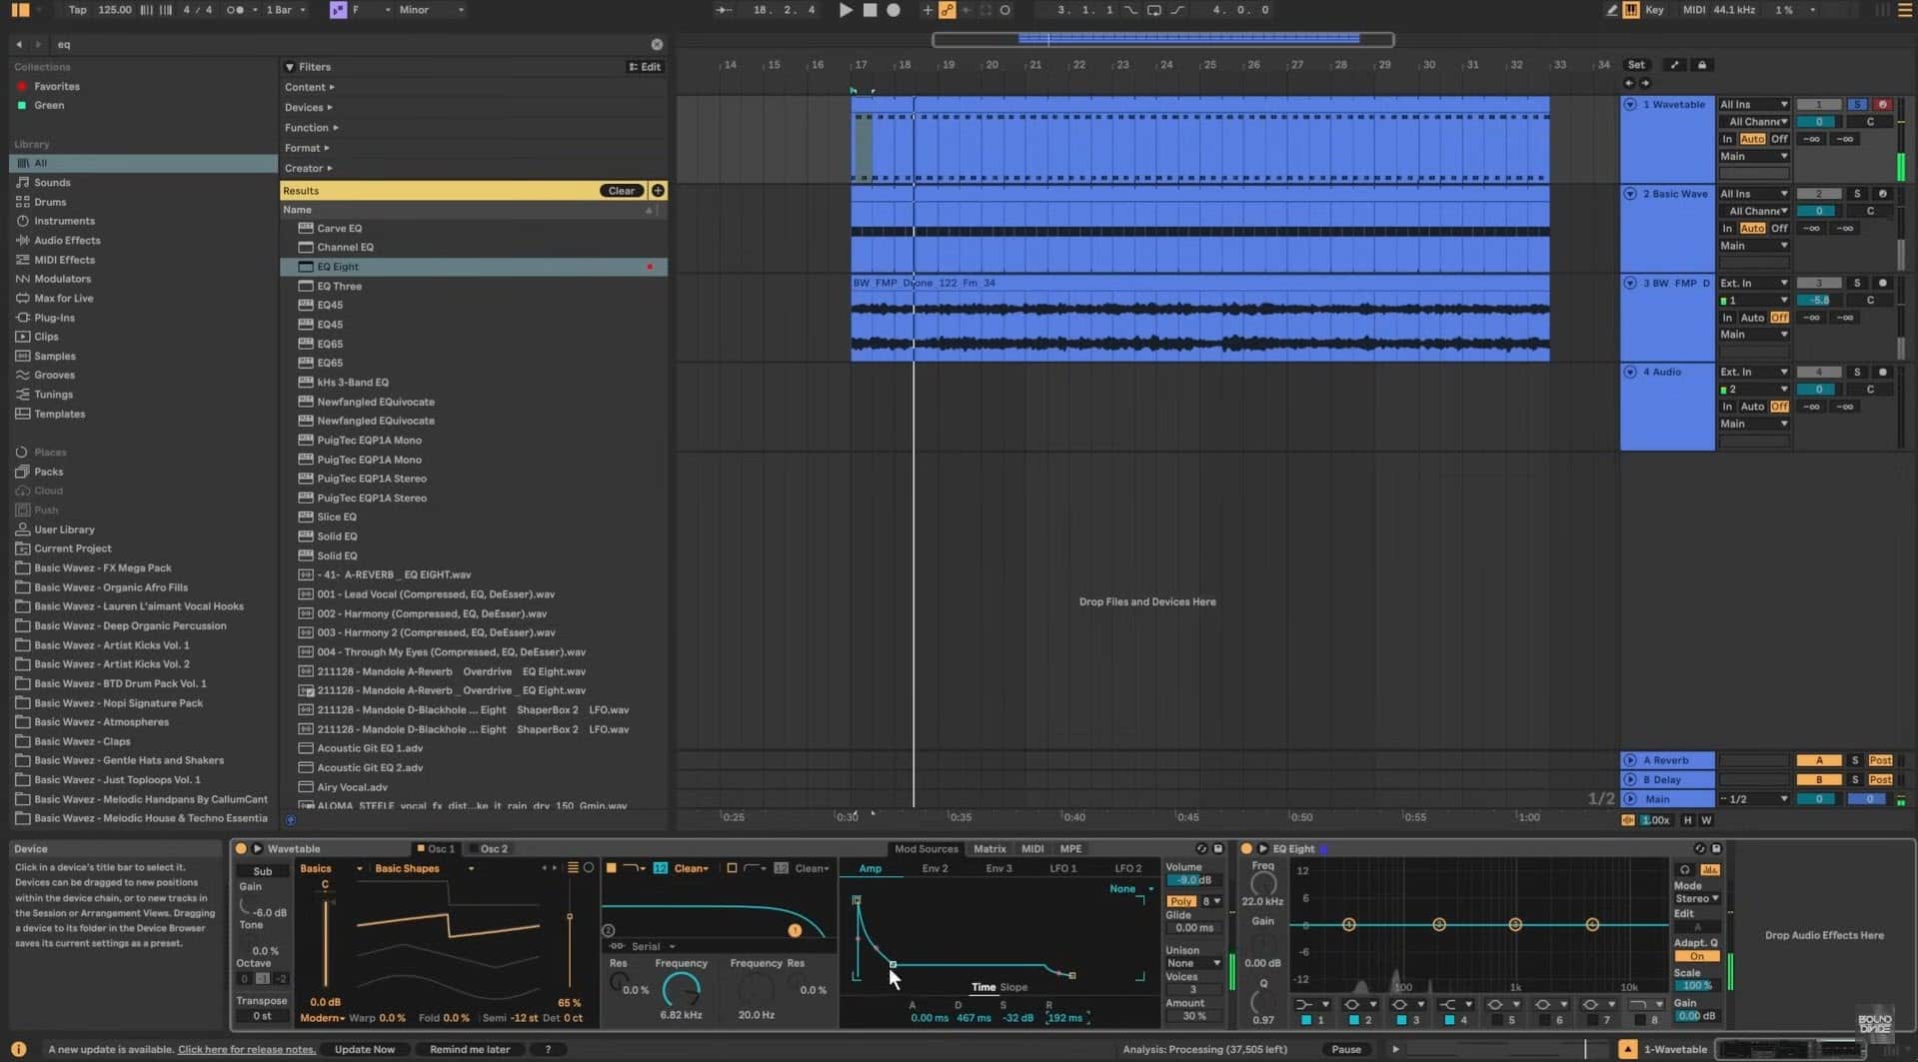
Task: Open the All Ins input dropdown on Wavetable track
Action: pos(1754,104)
